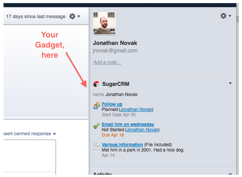Click the Add a note link
242x177 pixels.
tap(107, 62)
